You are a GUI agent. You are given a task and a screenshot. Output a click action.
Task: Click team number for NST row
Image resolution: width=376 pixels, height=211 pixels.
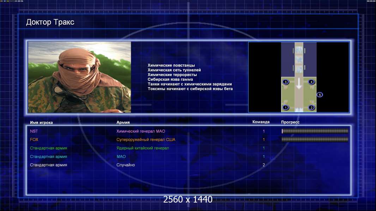click(264, 131)
